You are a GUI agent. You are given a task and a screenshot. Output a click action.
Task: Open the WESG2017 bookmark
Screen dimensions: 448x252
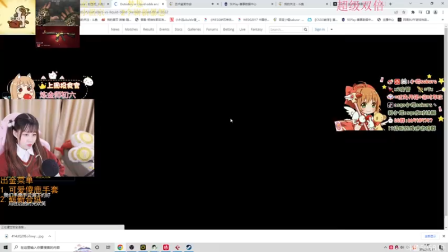[x=254, y=20]
